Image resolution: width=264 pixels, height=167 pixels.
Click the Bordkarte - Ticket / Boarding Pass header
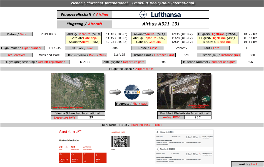pos(132,125)
